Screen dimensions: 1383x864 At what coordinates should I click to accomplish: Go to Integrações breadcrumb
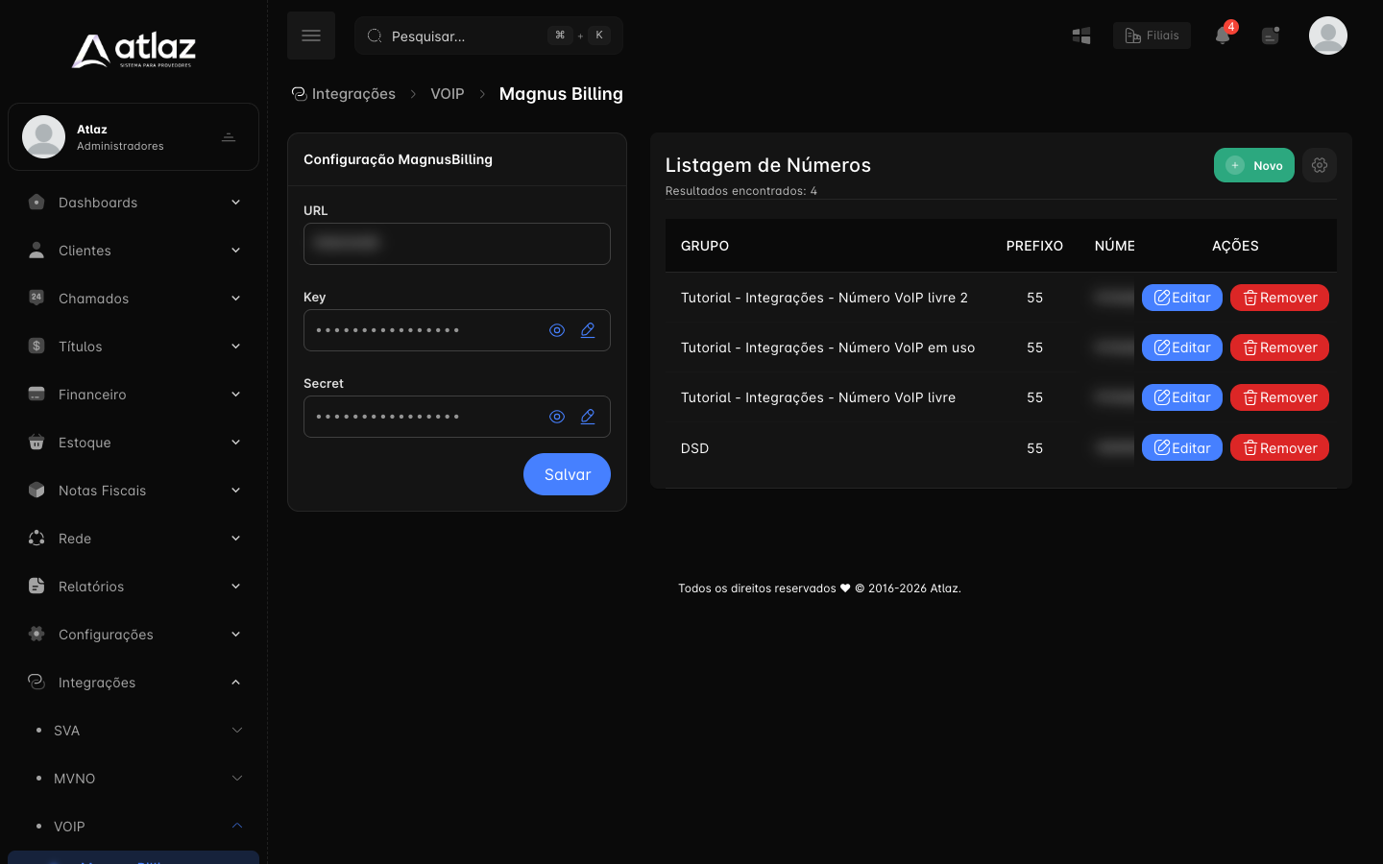pyautogui.click(x=344, y=94)
